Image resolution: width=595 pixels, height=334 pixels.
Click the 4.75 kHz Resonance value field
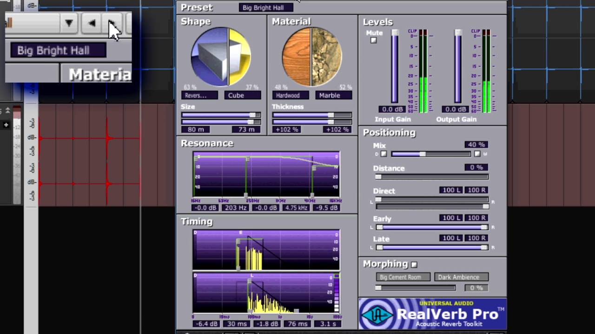pyautogui.click(x=296, y=208)
